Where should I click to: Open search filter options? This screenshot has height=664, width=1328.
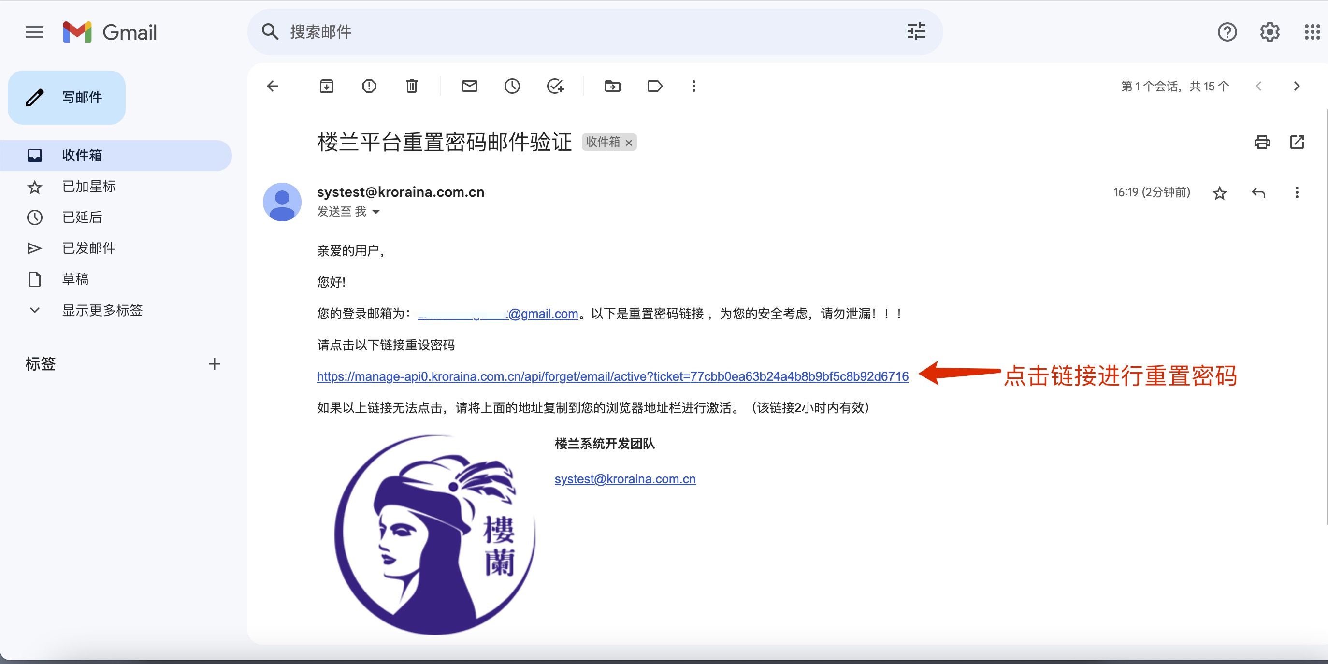tap(916, 32)
